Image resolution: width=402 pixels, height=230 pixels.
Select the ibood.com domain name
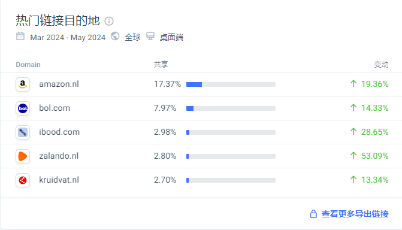click(x=59, y=132)
